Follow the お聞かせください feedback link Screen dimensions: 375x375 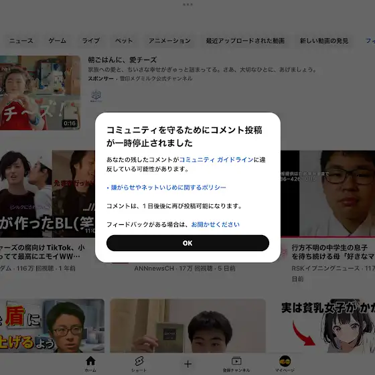[215, 224]
